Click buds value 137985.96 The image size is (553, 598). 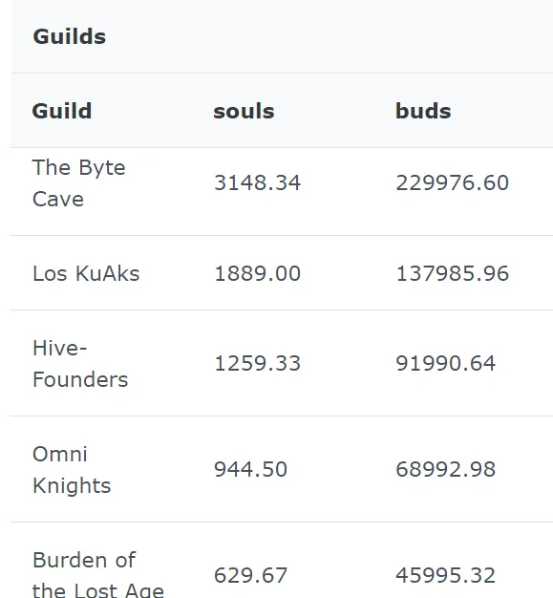pyautogui.click(x=453, y=273)
